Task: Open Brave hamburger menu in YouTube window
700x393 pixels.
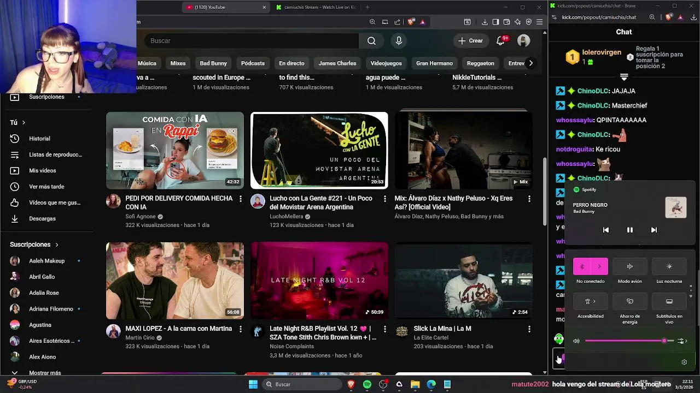Action: click(x=540, y=22)
